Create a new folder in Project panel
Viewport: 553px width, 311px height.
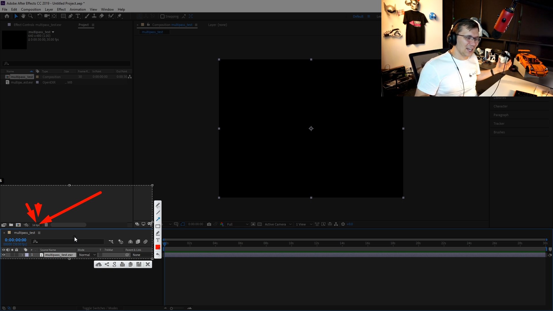coord(11,225)
